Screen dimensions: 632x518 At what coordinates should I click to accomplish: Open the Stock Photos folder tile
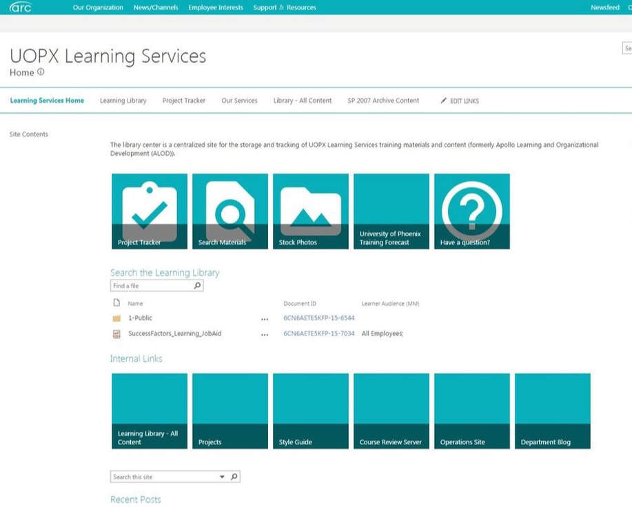311,211
